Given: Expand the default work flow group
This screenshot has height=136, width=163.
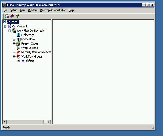Looking at the screenshot, I should tap(18, 61).
